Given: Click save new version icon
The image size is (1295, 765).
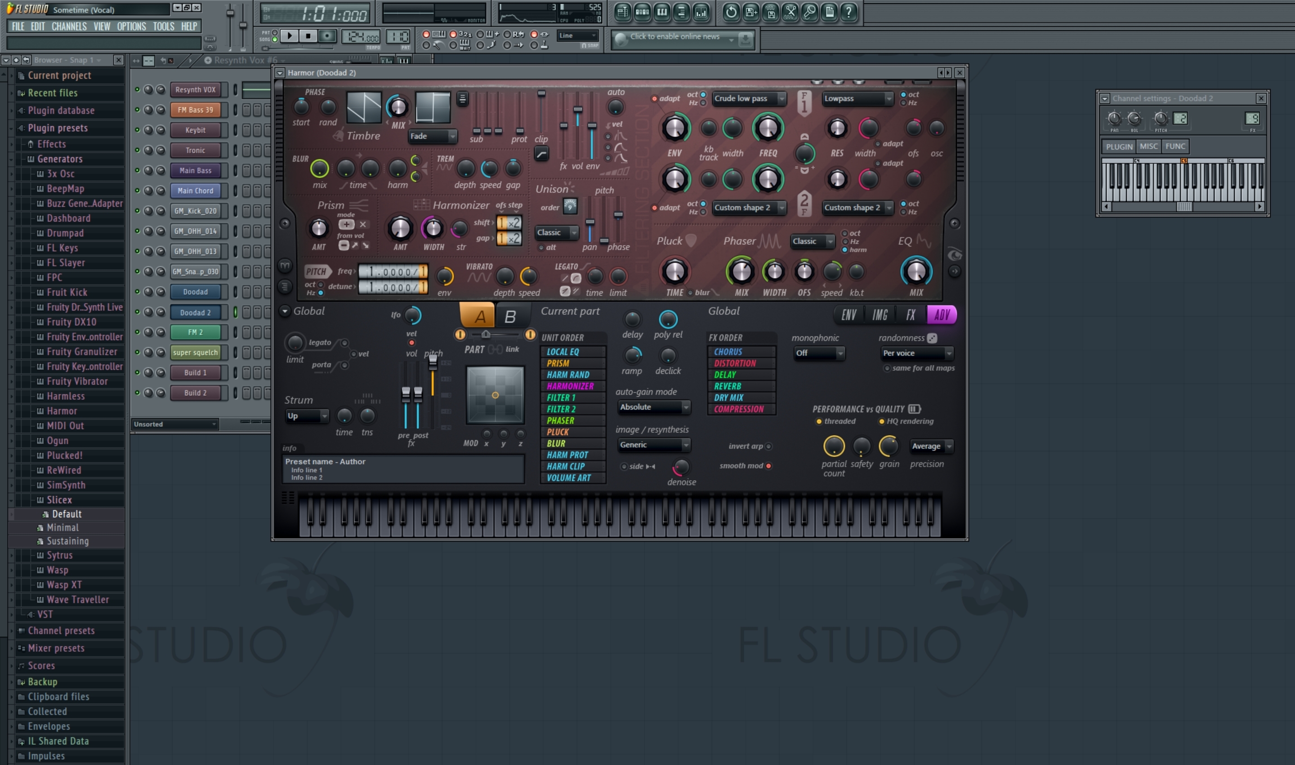Looking at the screenshot, I should click(x=750, y=12).
